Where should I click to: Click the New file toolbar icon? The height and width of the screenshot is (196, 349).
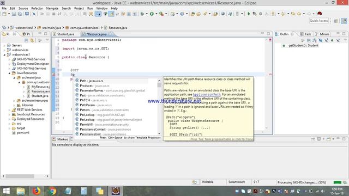click(x=4, y=14)
